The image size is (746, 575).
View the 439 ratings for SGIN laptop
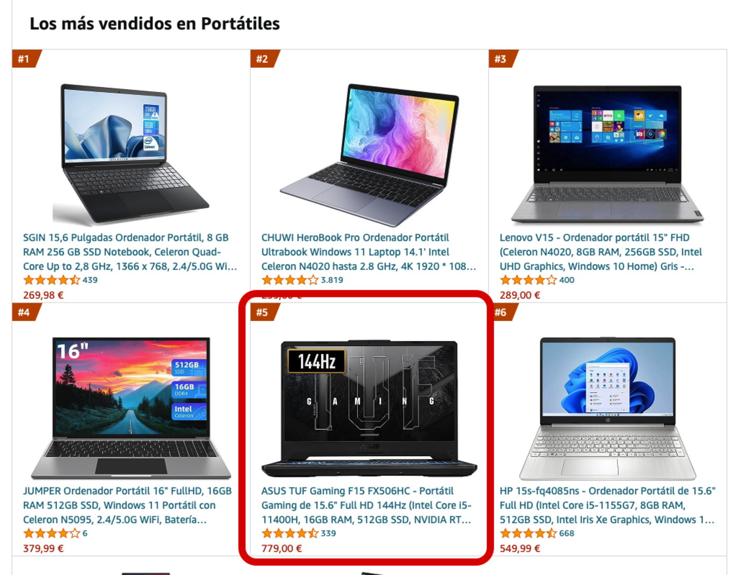60,280
